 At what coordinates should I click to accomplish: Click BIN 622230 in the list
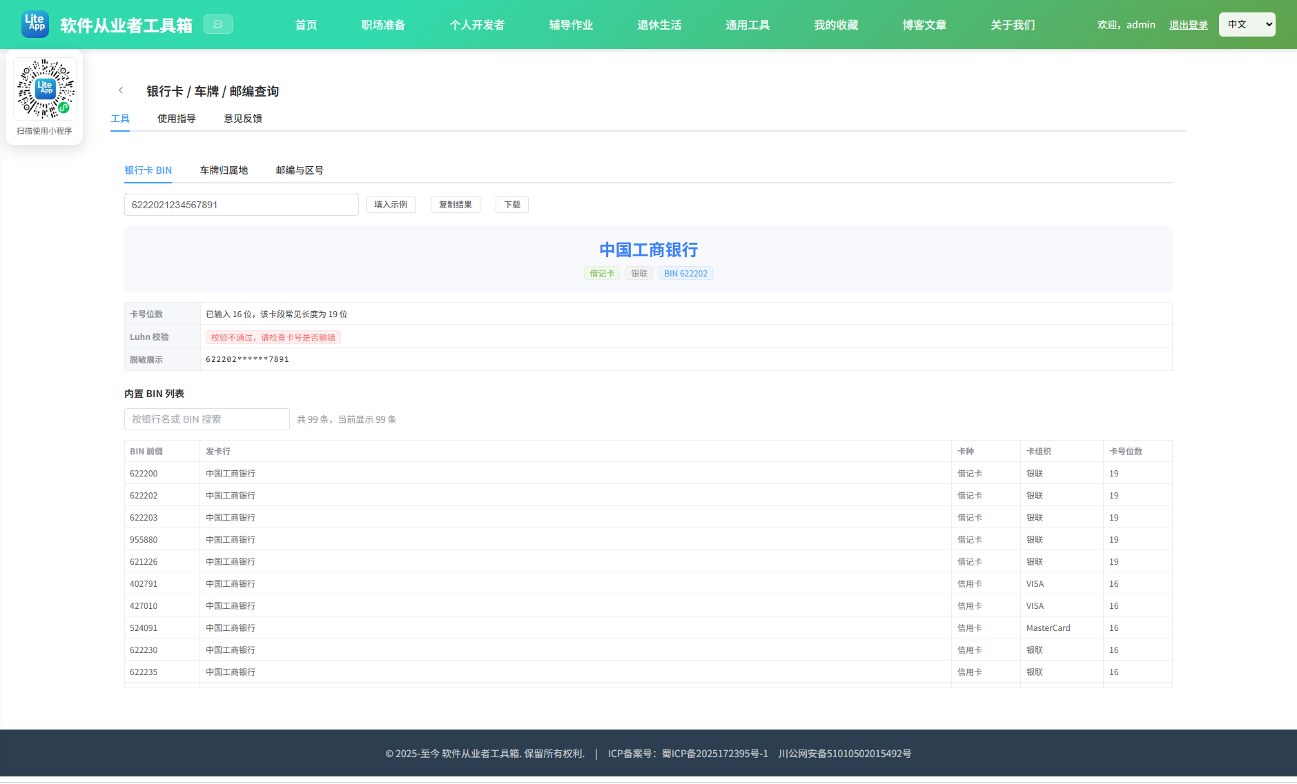144,650
